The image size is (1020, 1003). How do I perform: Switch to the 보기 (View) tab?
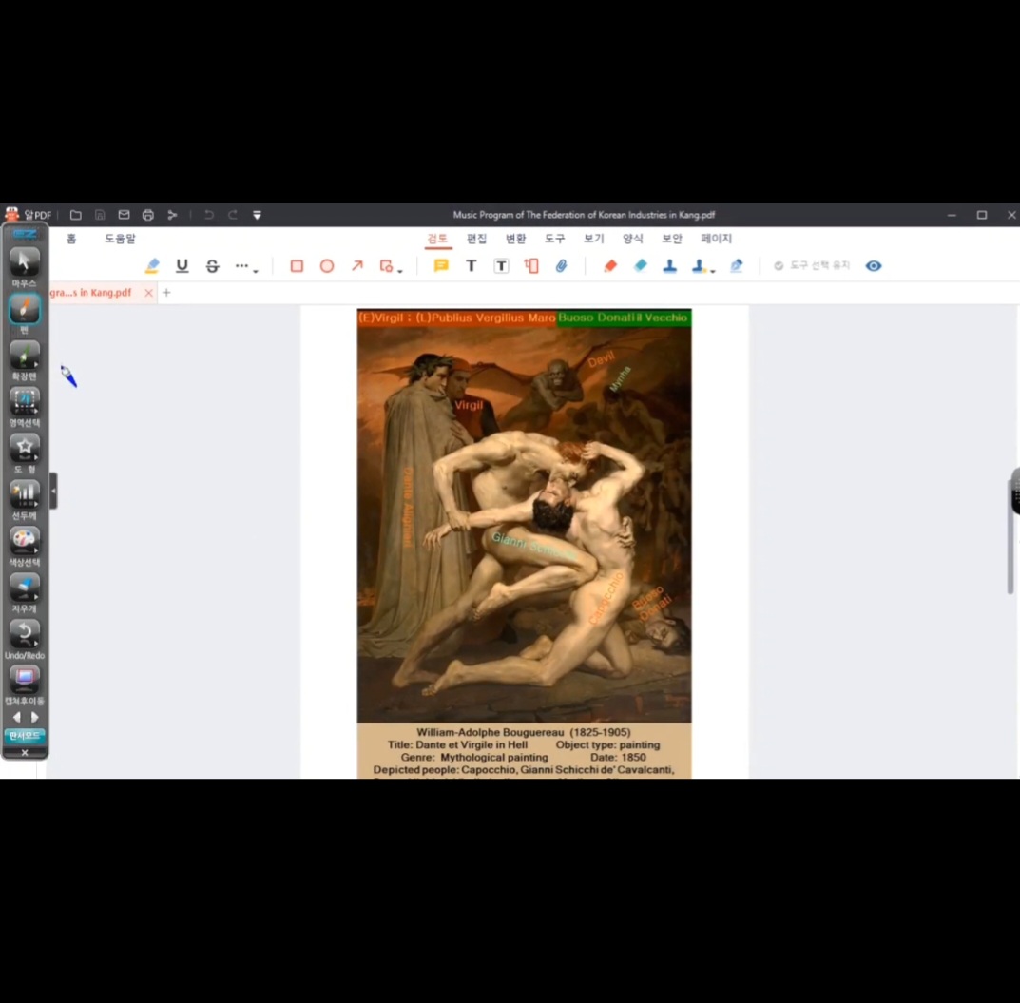(x=594, y=239)
